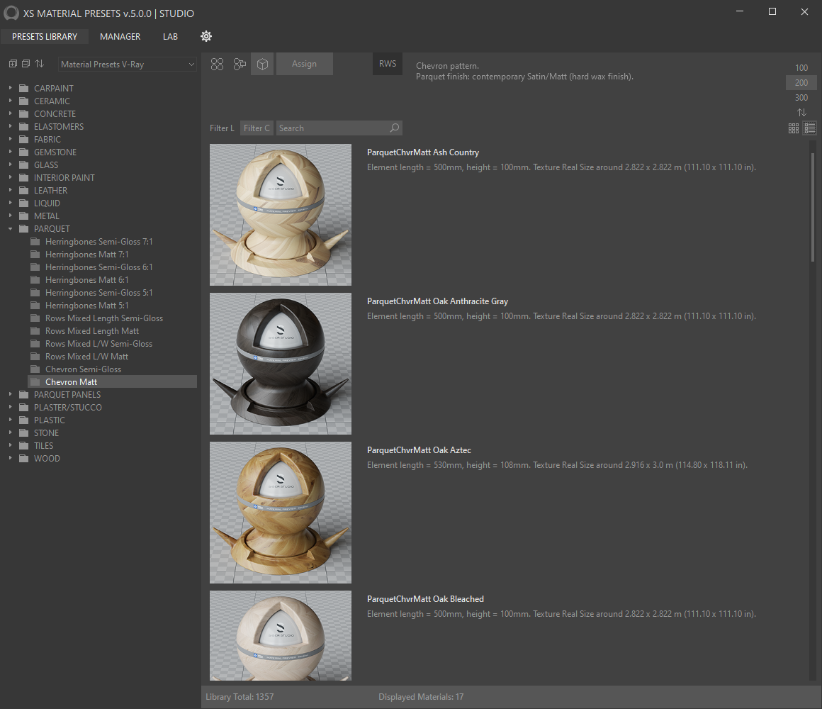
Task: Select the LEATHER folder
Action: coord(51,190)
